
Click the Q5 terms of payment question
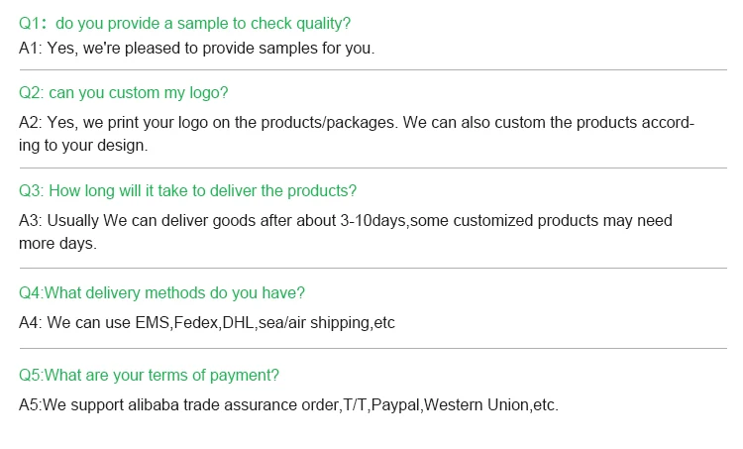[x=149, y=375]
